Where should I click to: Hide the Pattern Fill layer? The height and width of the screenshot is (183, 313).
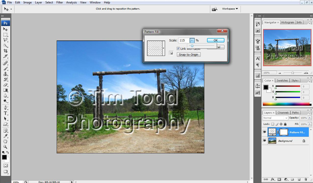(x=264, y=132)
